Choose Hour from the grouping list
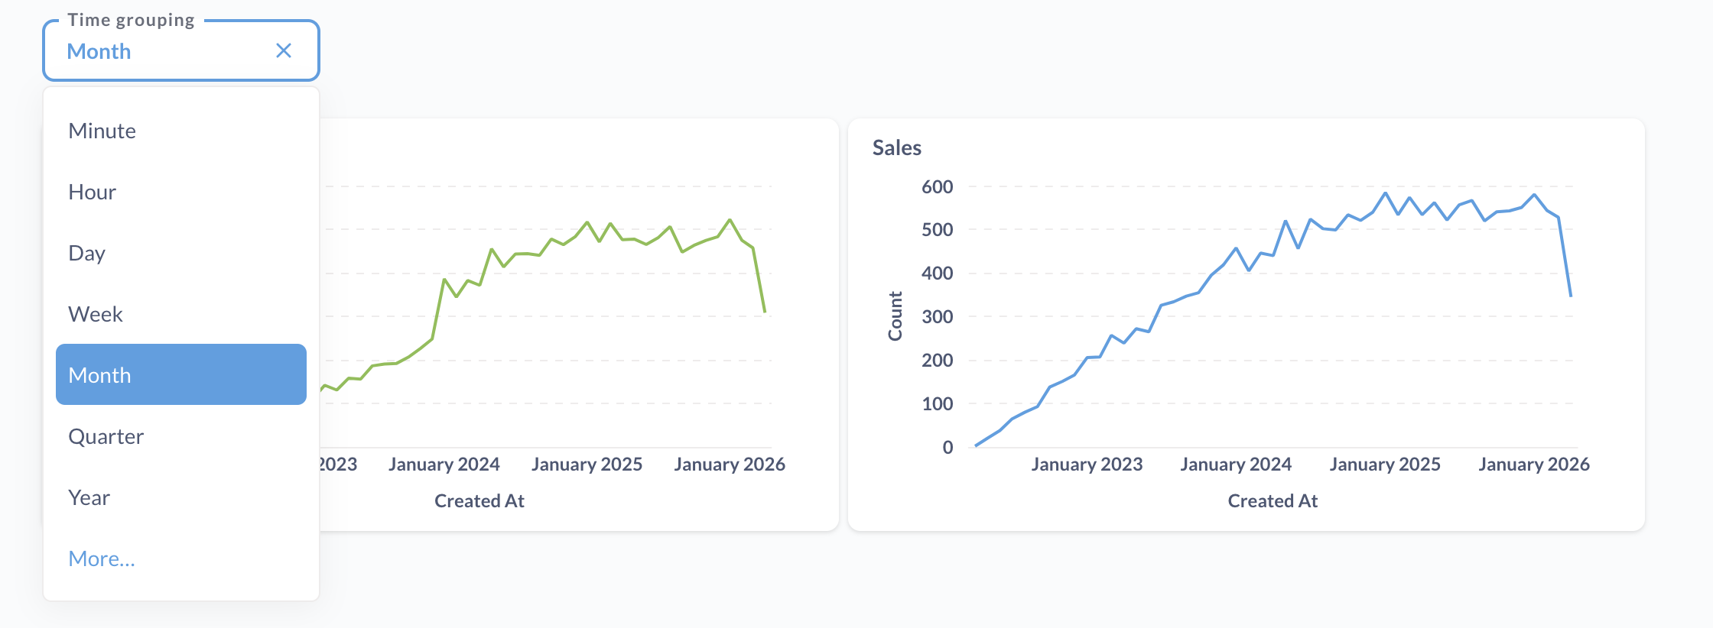The width and height of the screenshot is (1713, 628). click(x=93, y=192)
